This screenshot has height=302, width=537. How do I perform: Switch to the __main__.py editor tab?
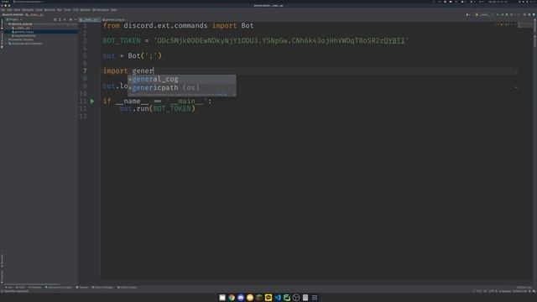(89, 20)
